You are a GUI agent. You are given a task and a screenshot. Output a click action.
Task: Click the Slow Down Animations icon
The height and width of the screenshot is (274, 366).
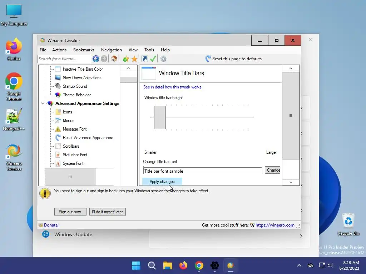[58, 77]
